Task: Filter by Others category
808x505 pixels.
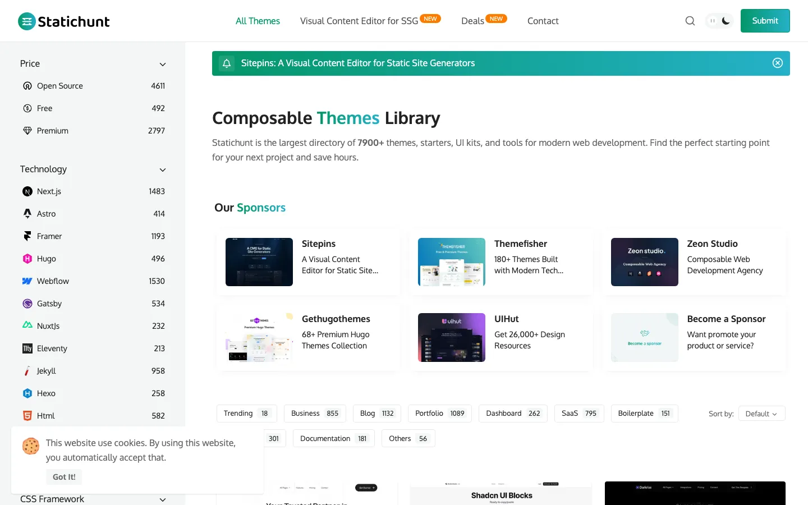Action: (408, 439)
